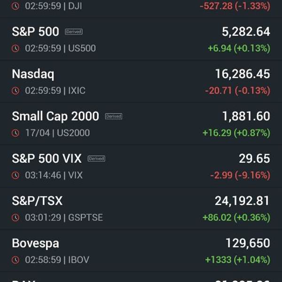282x282 pixels.
Task: Tap the clock icon beside DJI
Action: [16, 6]
